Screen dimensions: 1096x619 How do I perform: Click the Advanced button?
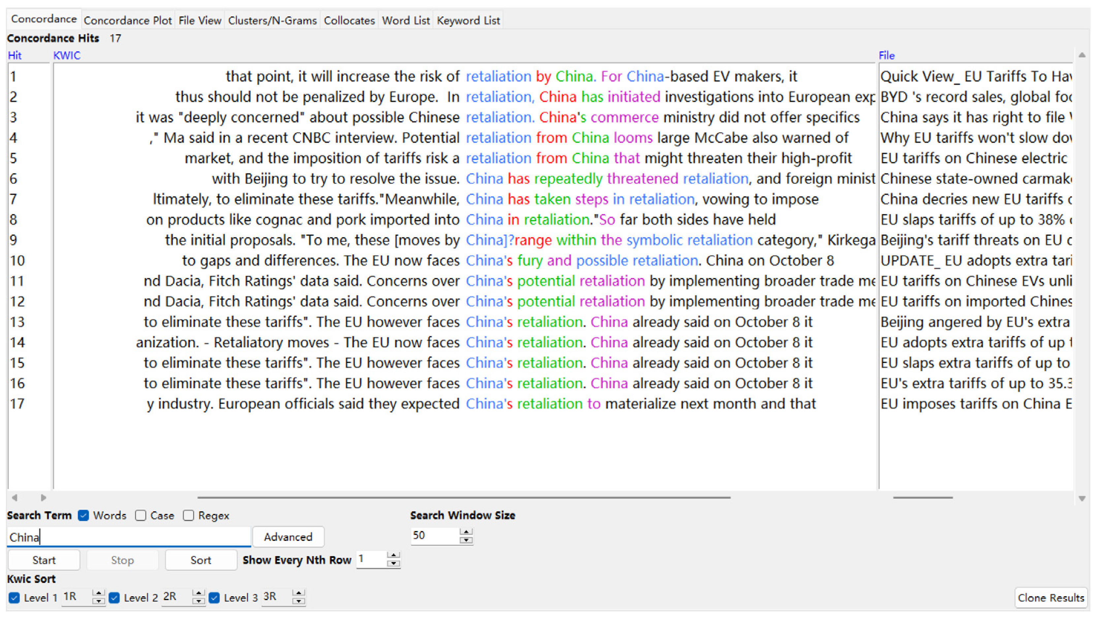(288, 537)
